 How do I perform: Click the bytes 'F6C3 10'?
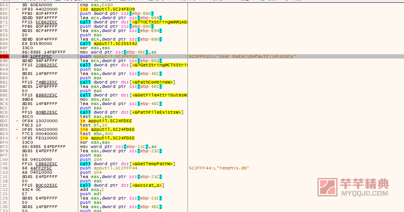point(31,125)
